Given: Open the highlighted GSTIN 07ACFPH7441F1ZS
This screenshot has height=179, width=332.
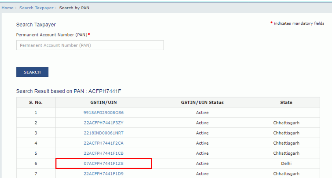Looking at the screenshot, I should pos(103,164).
